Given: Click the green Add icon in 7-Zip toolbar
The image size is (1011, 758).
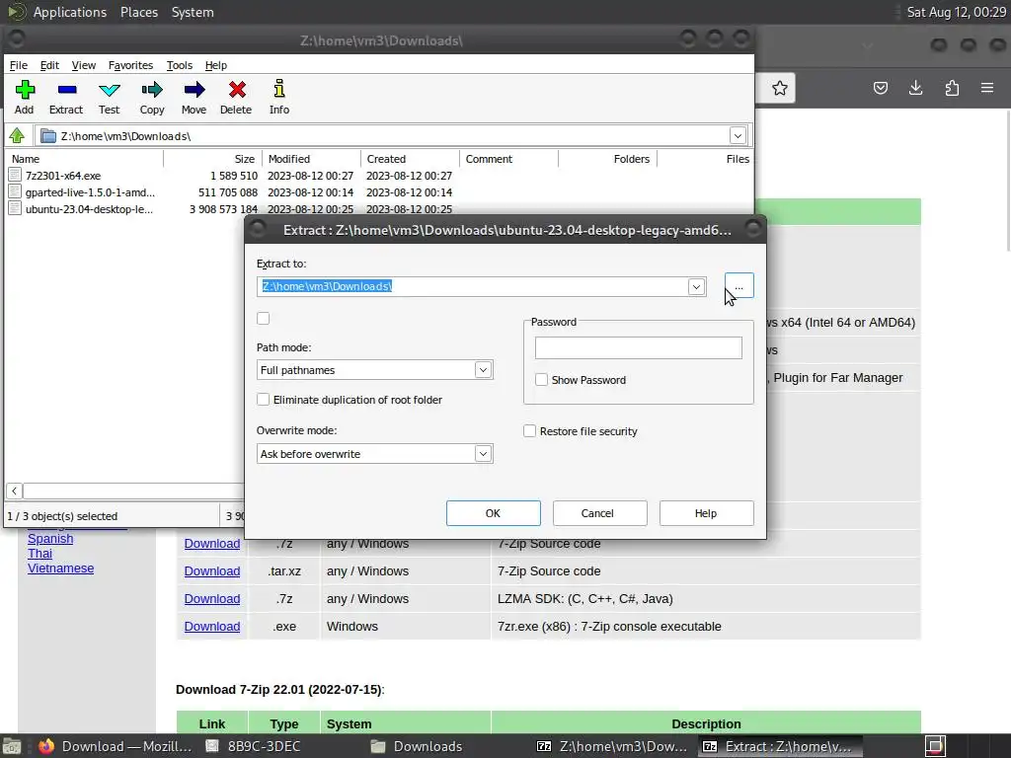Looking at the screenshot, I should [25, 90].
